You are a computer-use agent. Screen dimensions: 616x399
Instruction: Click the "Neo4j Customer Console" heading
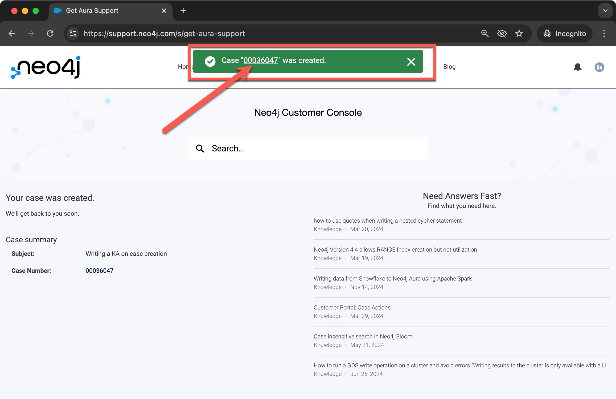coord(308,113)
